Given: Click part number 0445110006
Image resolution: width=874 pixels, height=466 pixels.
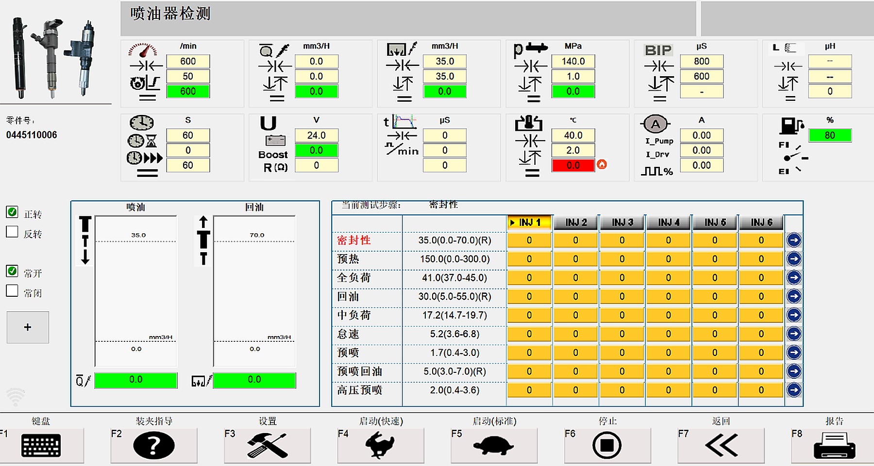Looking at the screenshot, I should [32, 135].
